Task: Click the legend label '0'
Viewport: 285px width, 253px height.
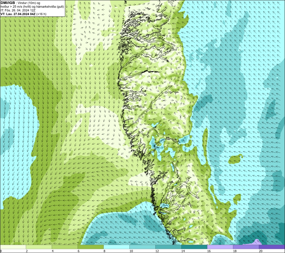Action: point(1,251)
